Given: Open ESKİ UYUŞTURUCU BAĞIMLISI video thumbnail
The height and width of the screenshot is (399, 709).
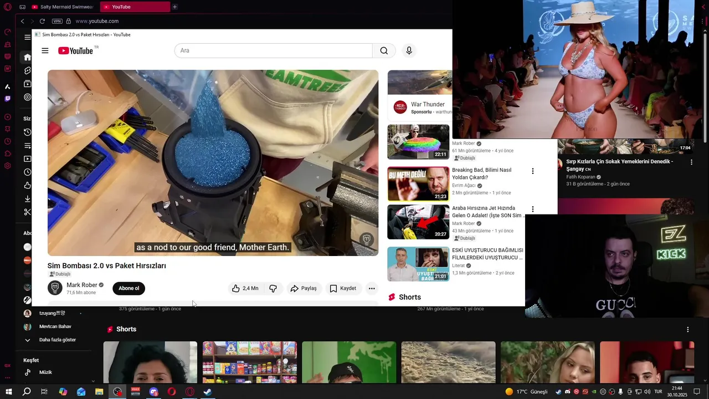Looking at the screenshot, I should click(x=418, y=264).
